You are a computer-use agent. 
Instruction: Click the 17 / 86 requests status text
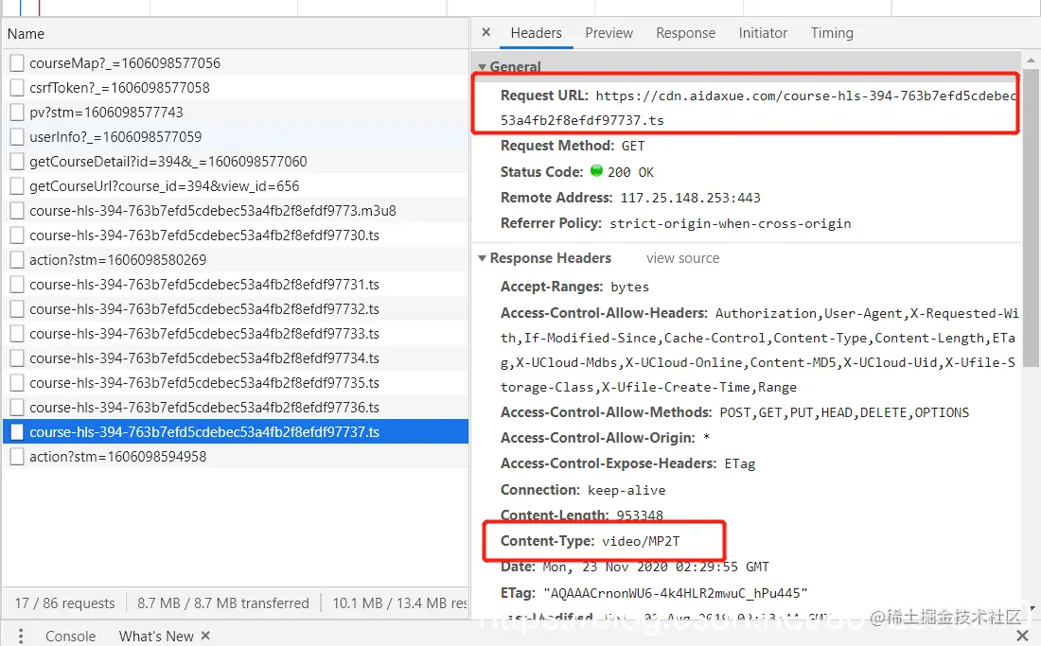coord(64,602)
